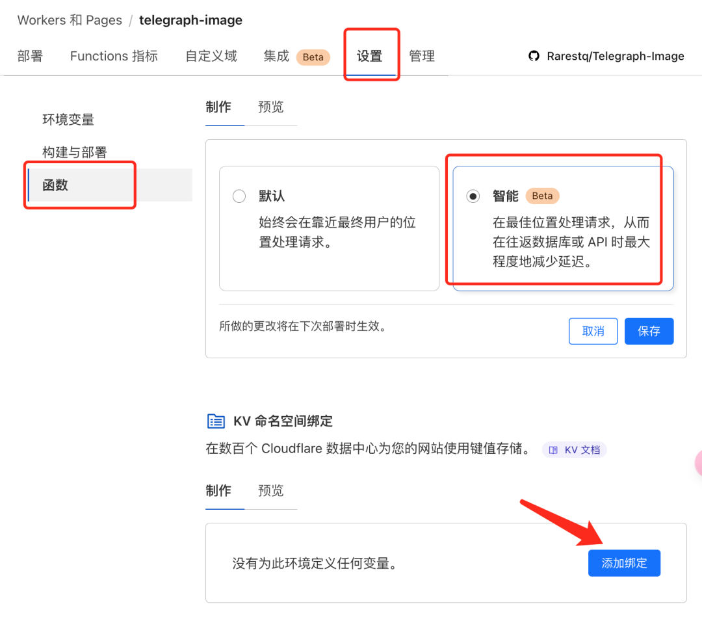
Task: Click the 智能 option description text
Action: pyautogui.click(x=571, y=242)
